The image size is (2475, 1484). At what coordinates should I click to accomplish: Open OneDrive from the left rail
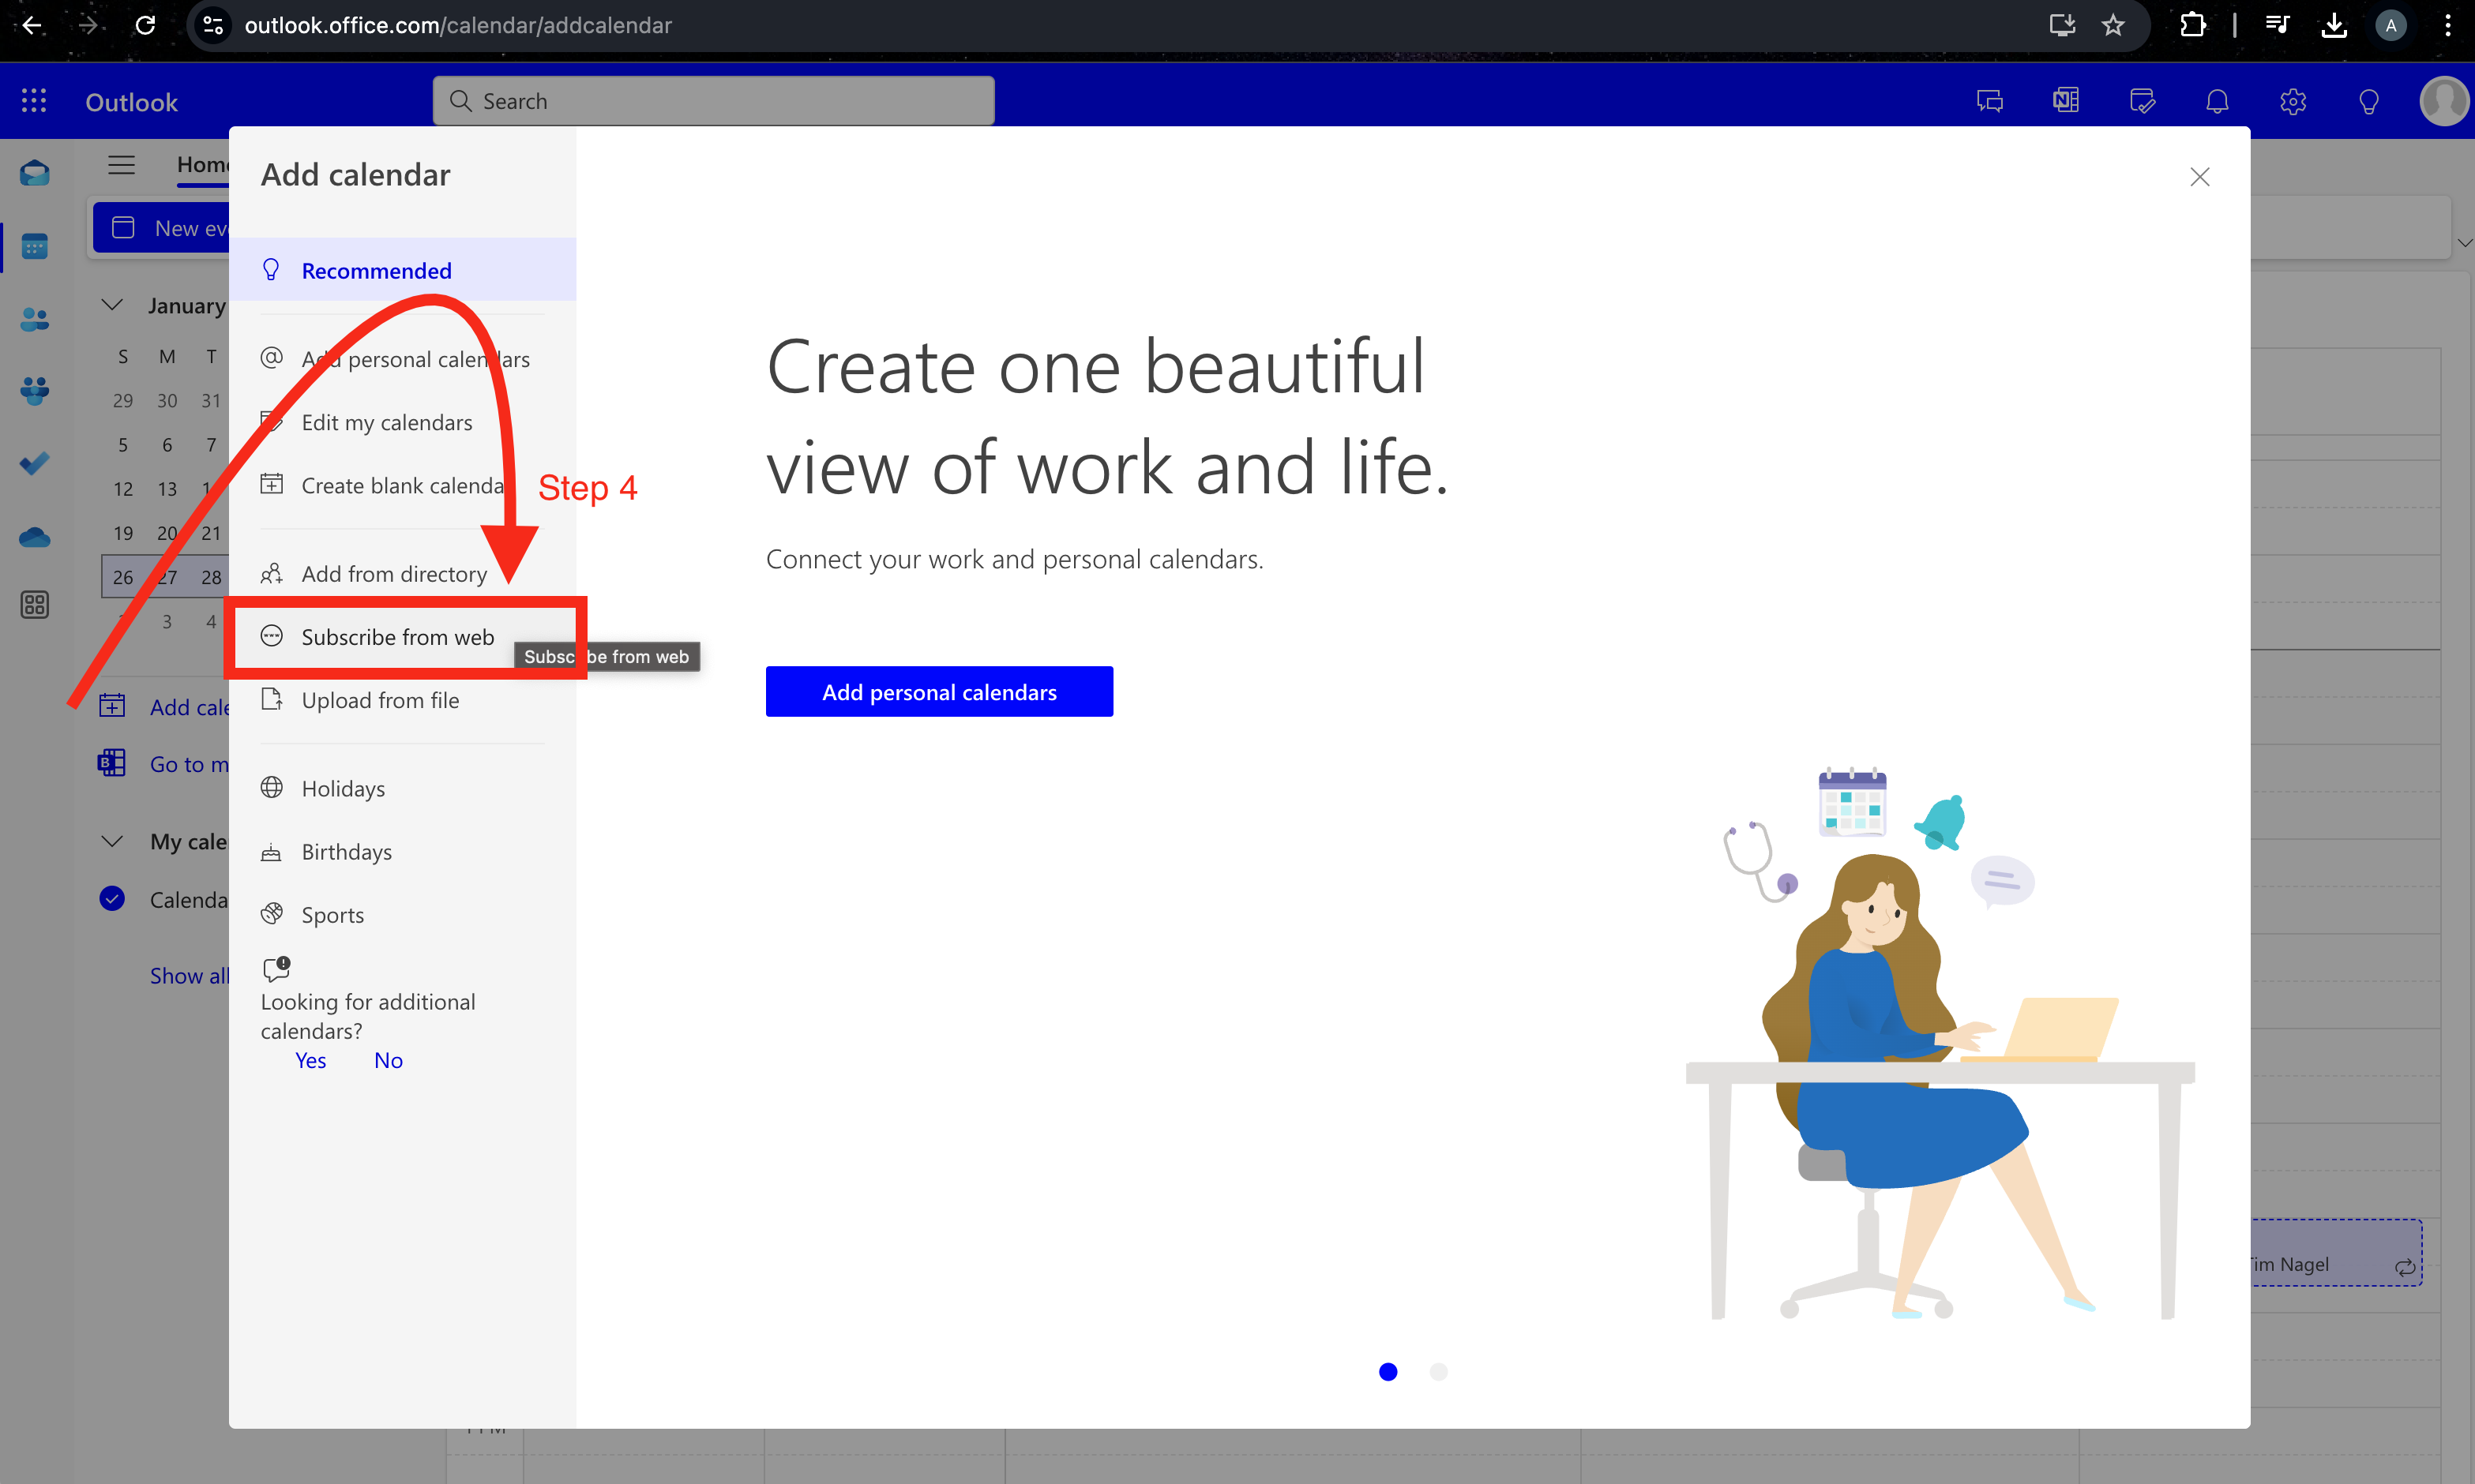coord(34,537)
